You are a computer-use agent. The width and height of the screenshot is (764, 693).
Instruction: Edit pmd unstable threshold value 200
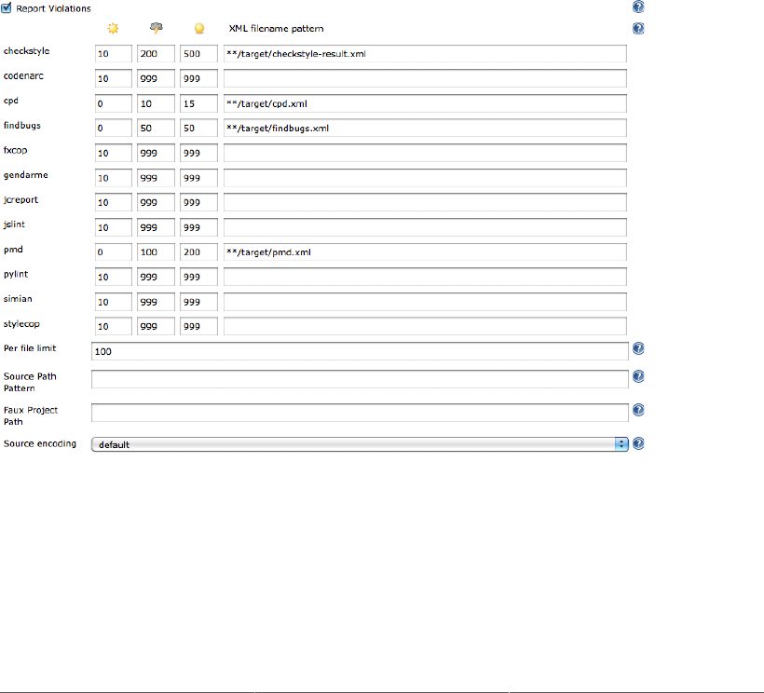point(198,251)
